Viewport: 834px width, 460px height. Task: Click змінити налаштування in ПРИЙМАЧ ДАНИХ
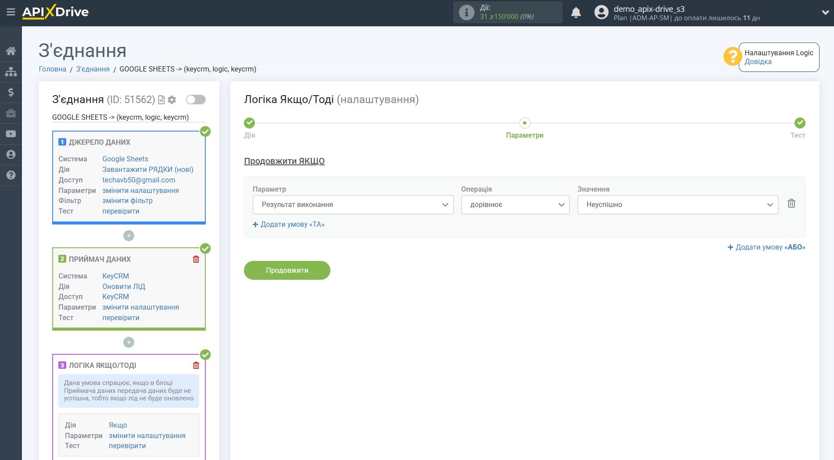(141, 307)
